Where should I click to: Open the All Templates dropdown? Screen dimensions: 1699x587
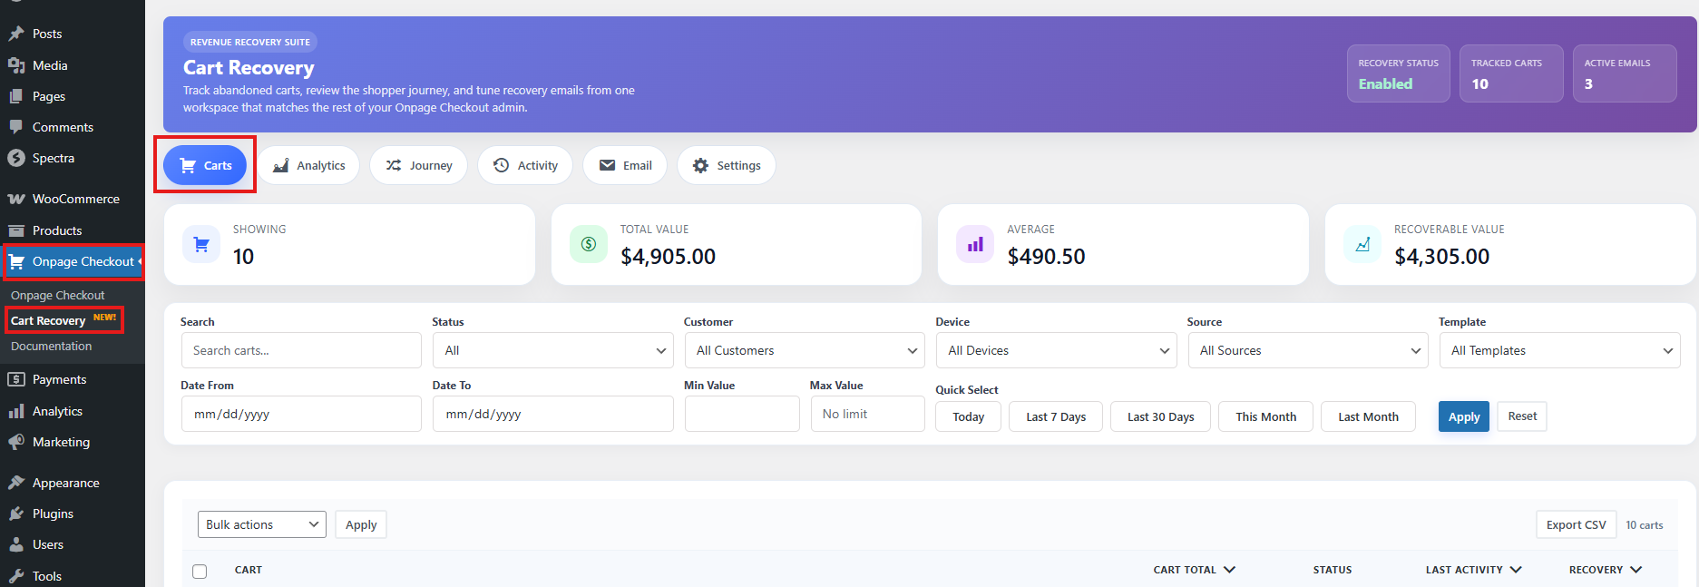point(1560,350)
